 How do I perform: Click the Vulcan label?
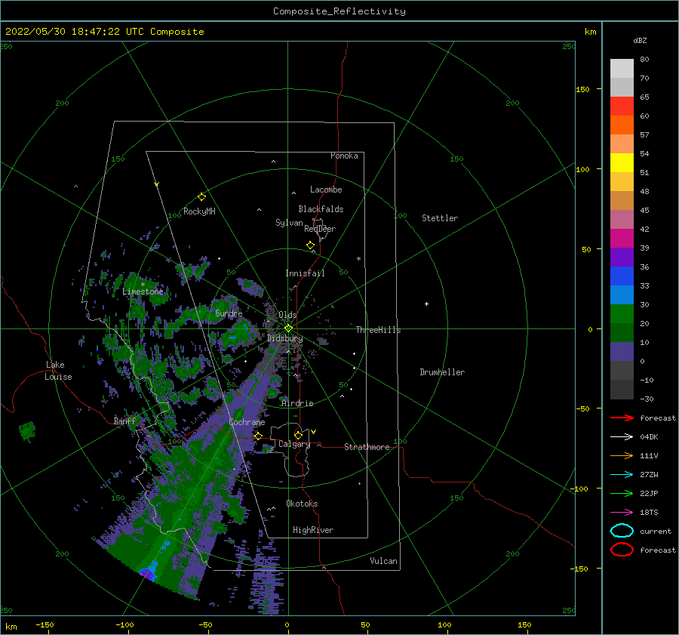pos(384,561)
